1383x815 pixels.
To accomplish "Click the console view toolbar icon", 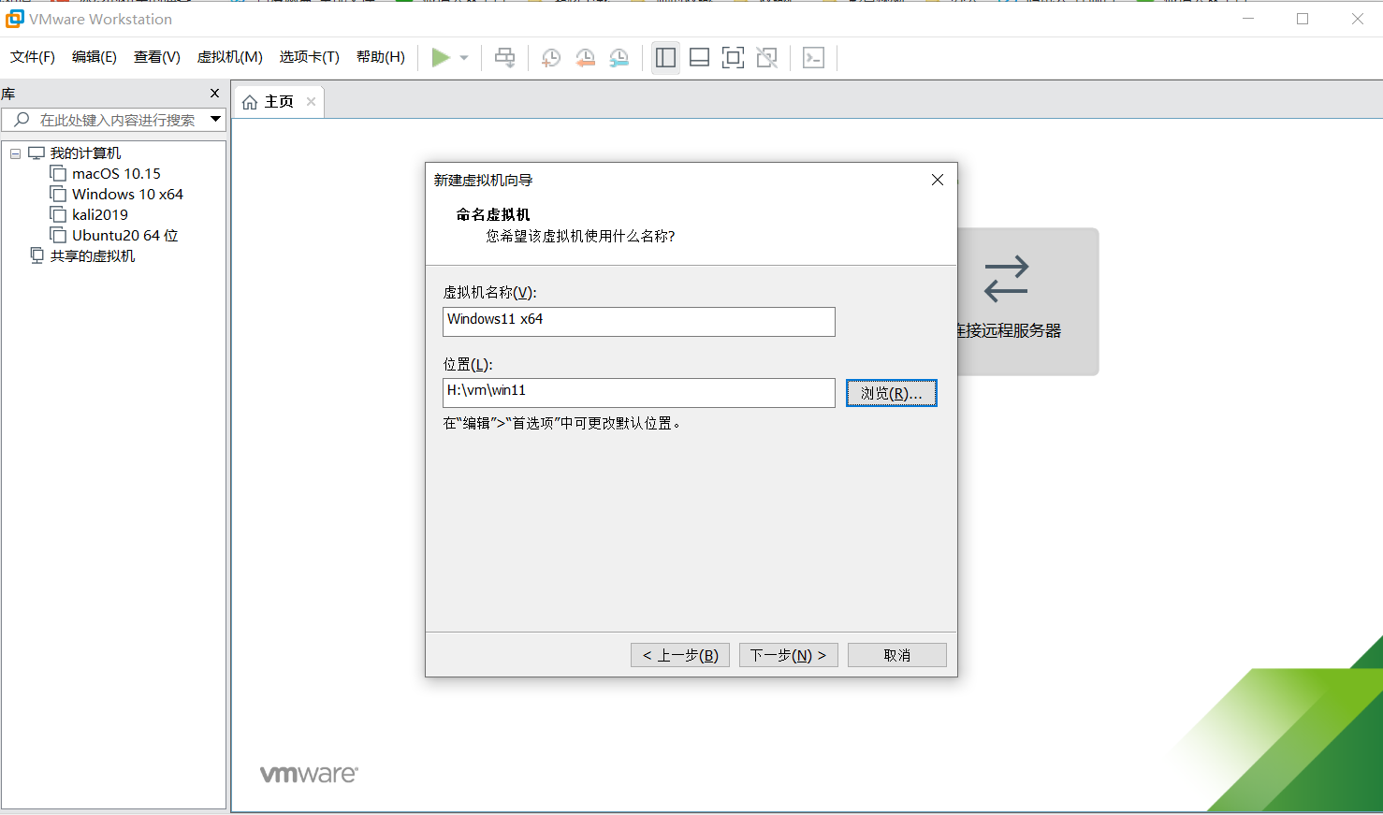I will point(814,58).
